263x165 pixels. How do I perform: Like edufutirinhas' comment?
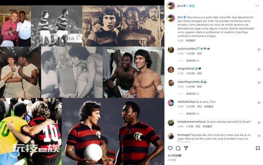click(x=259, y=103)
